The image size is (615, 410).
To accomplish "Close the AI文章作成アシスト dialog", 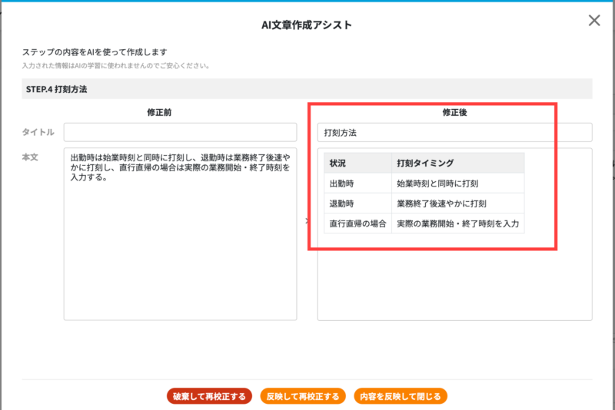I will pyautogui.click(x=594, y=21).
